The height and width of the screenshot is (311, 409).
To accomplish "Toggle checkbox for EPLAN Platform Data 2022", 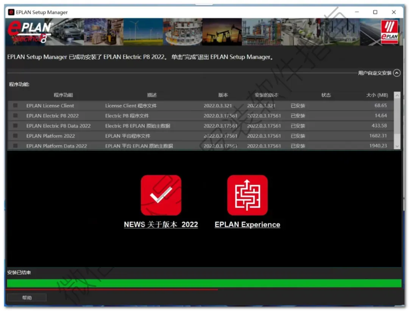I will [x=16, y=146].
